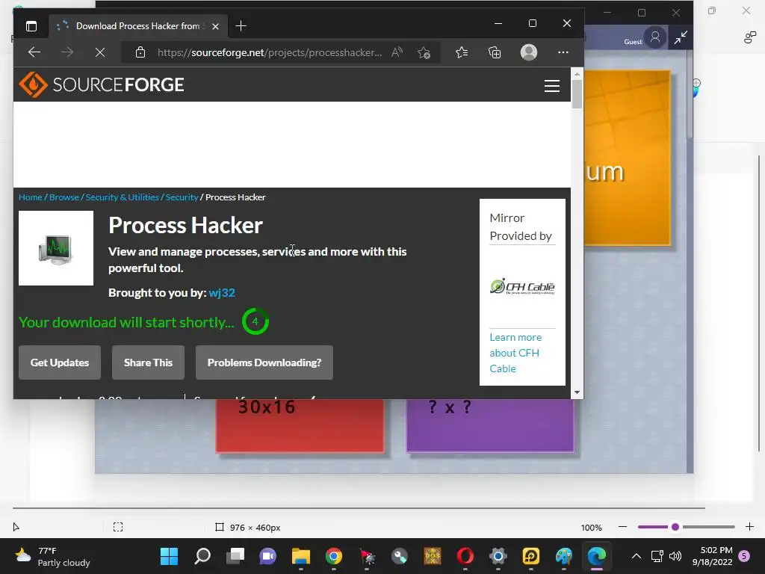
Task: Click the Guest profile icon in the background window
Action: click(655, 37)
